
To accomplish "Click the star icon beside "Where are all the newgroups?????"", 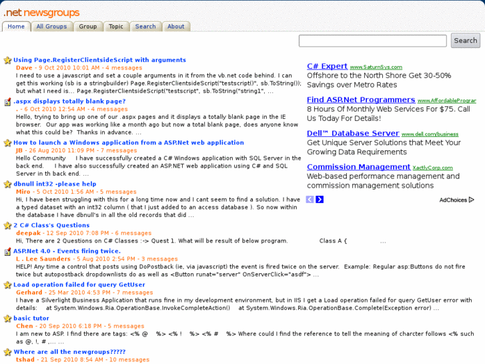I will click(x=8, y=352).
